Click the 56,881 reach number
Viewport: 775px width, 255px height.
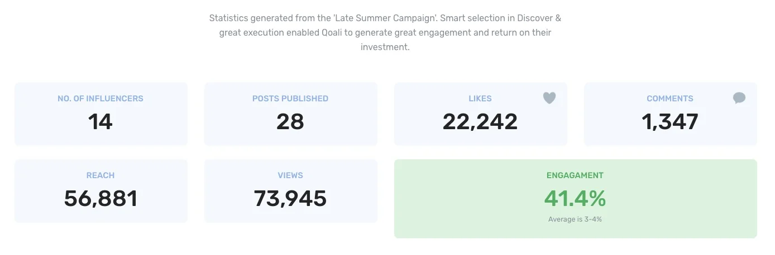[101, 198]
